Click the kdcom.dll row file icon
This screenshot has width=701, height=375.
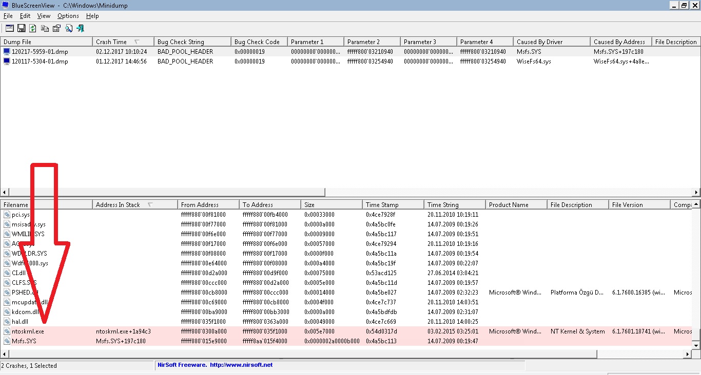pos(7,312)
